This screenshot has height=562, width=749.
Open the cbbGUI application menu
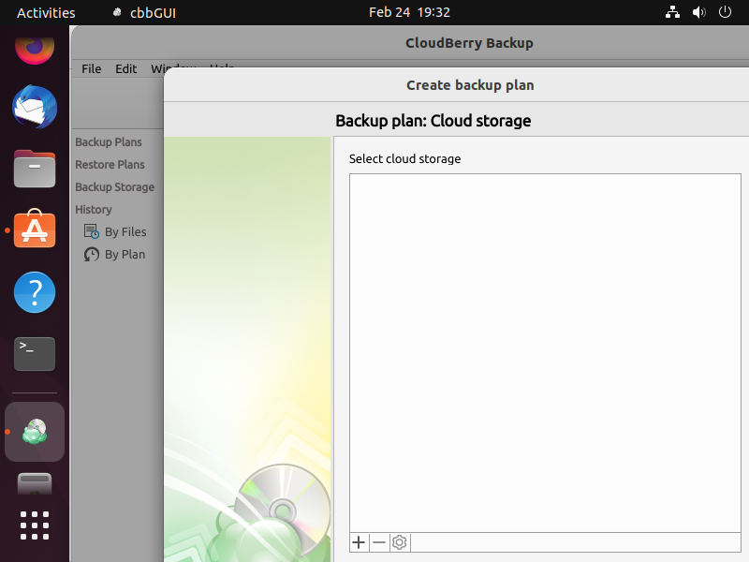[144, 12]
